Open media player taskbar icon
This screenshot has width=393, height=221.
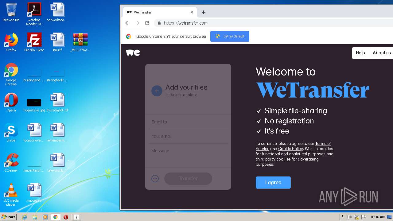click(x=45, y=217)
